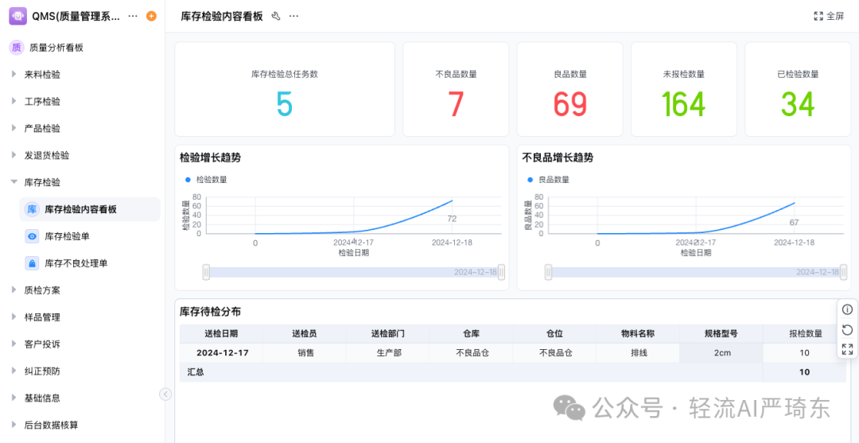The height and width of the screenshot is (443, 859).
Task: Expand the 来料检验 tree arrow
Action: click(14, 75)
